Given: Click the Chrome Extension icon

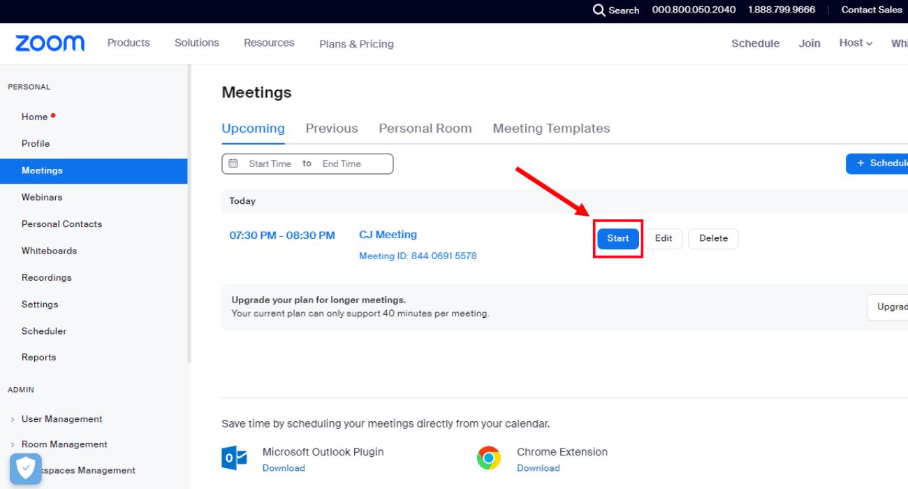Looking at the screenshot, I should [489, 458].
